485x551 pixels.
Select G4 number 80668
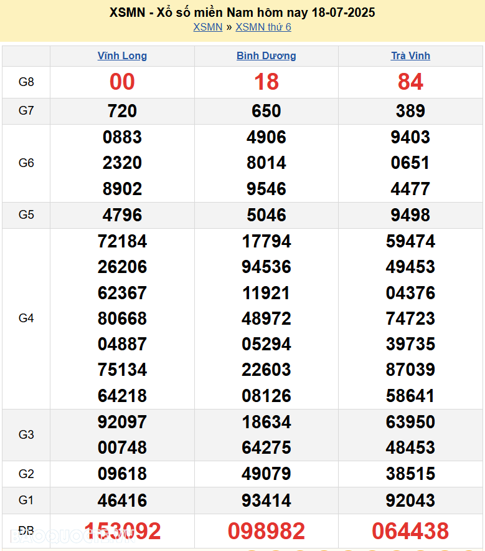tap(122, 319)
